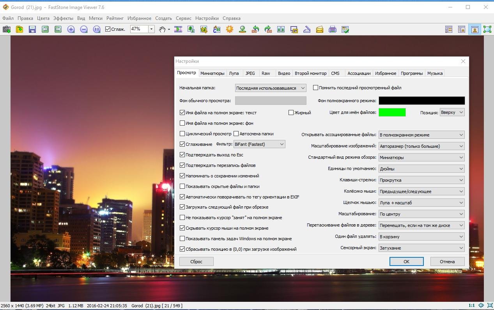Image resolution: width=494 pixels, height=310 pixels.
Task: Rotate the image left with the toolbar icon
Action: [x=255, y=29]
